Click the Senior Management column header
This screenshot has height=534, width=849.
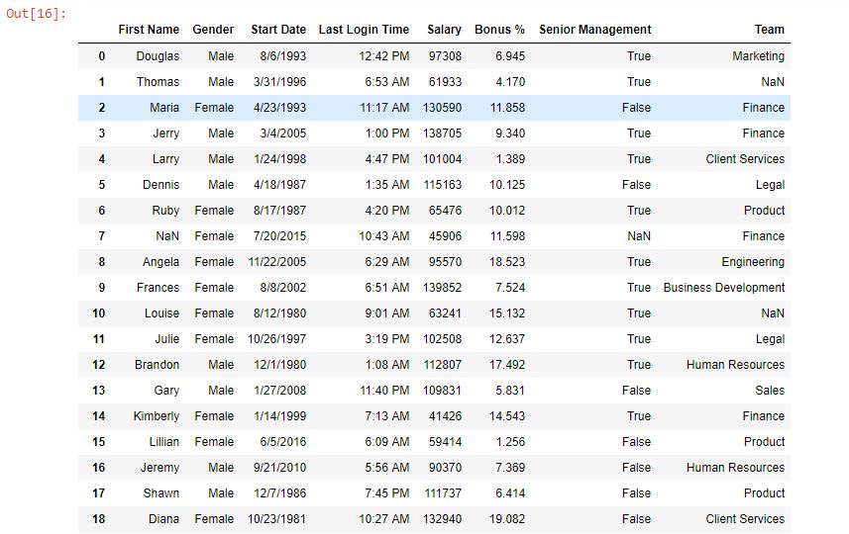click(594, 30)
